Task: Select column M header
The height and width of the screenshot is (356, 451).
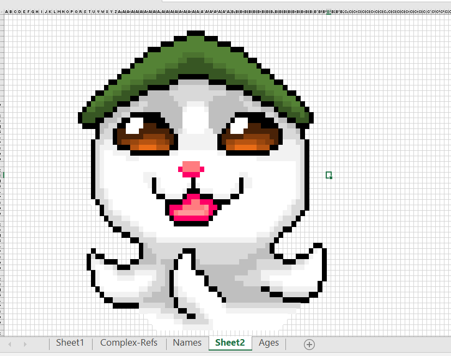Action: (59, 12)
